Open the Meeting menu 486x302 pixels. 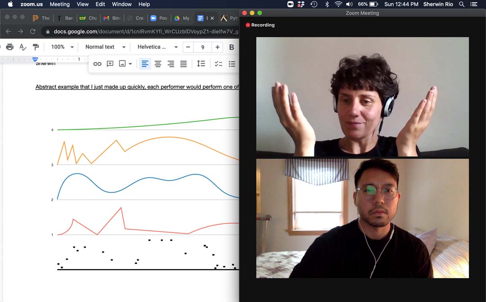(60, 4)
